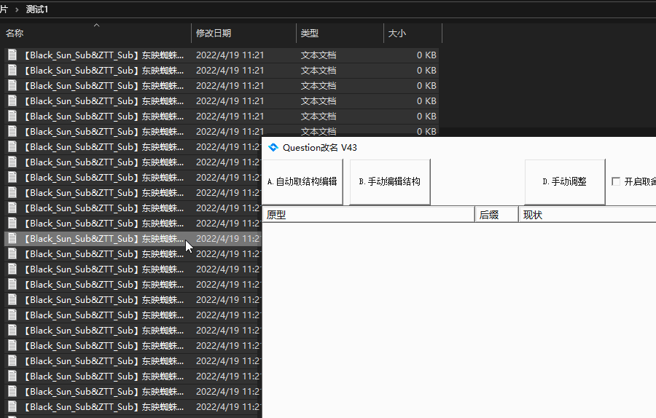The image size is (656, 418).
Task: Sort Explorer files by 修改日期 column
Action: (x=244, y=33)
